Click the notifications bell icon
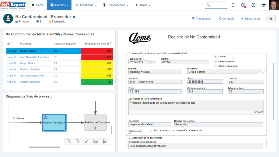Image resolution: width=279 pixels, height=157 pixels. (233, 5)
